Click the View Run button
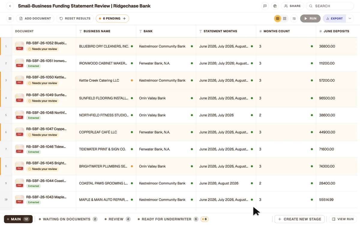Image resolution: width=360 pixels, height=225 pixels. coord(343,219)
